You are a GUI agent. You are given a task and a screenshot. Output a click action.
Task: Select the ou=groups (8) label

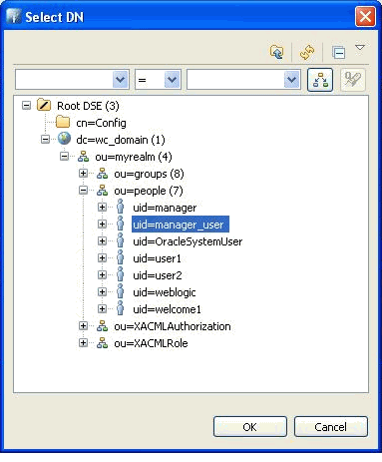[x=149, y=174]
